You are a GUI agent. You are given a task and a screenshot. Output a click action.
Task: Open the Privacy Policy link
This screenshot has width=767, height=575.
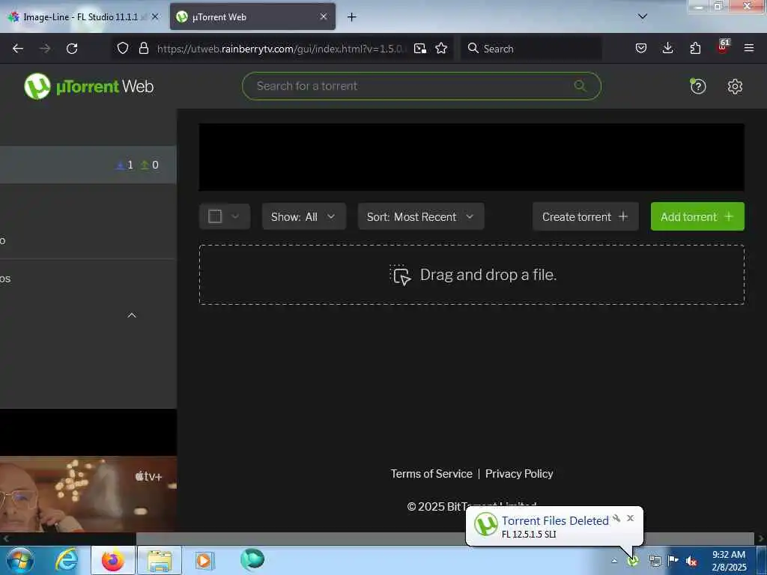click(519, 474)
